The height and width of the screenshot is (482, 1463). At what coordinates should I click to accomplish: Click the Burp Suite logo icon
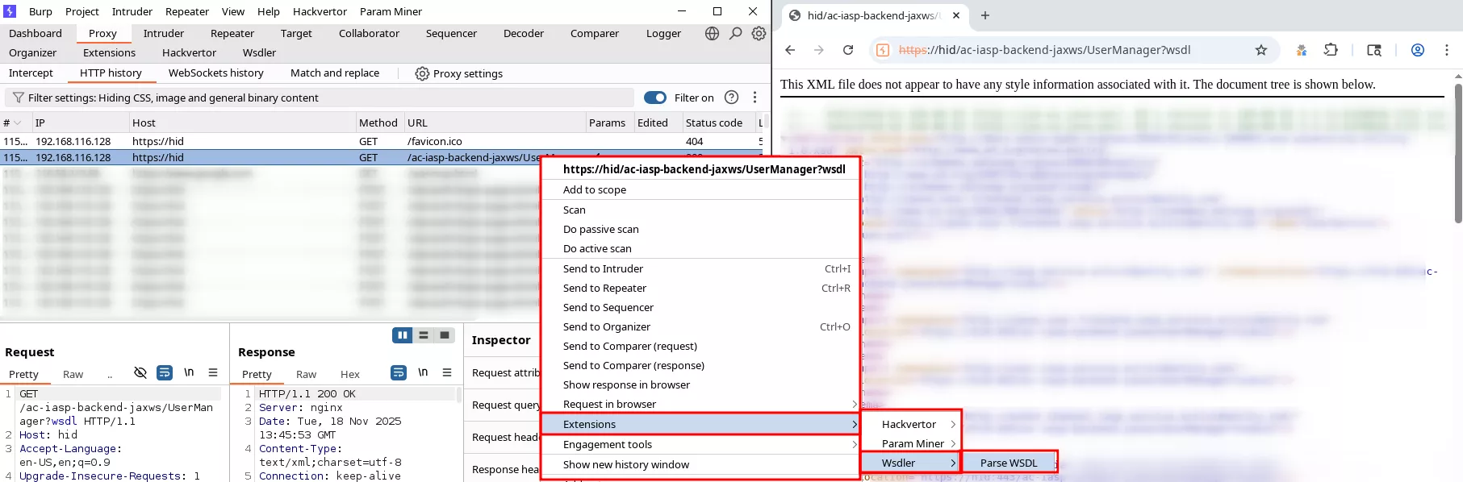tap(10, 11)
